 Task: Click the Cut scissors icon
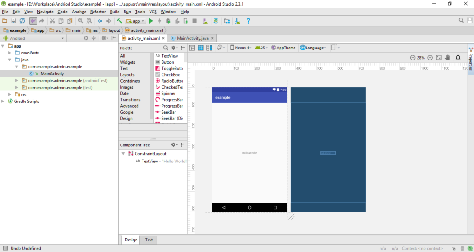click(x=52, y=21)
